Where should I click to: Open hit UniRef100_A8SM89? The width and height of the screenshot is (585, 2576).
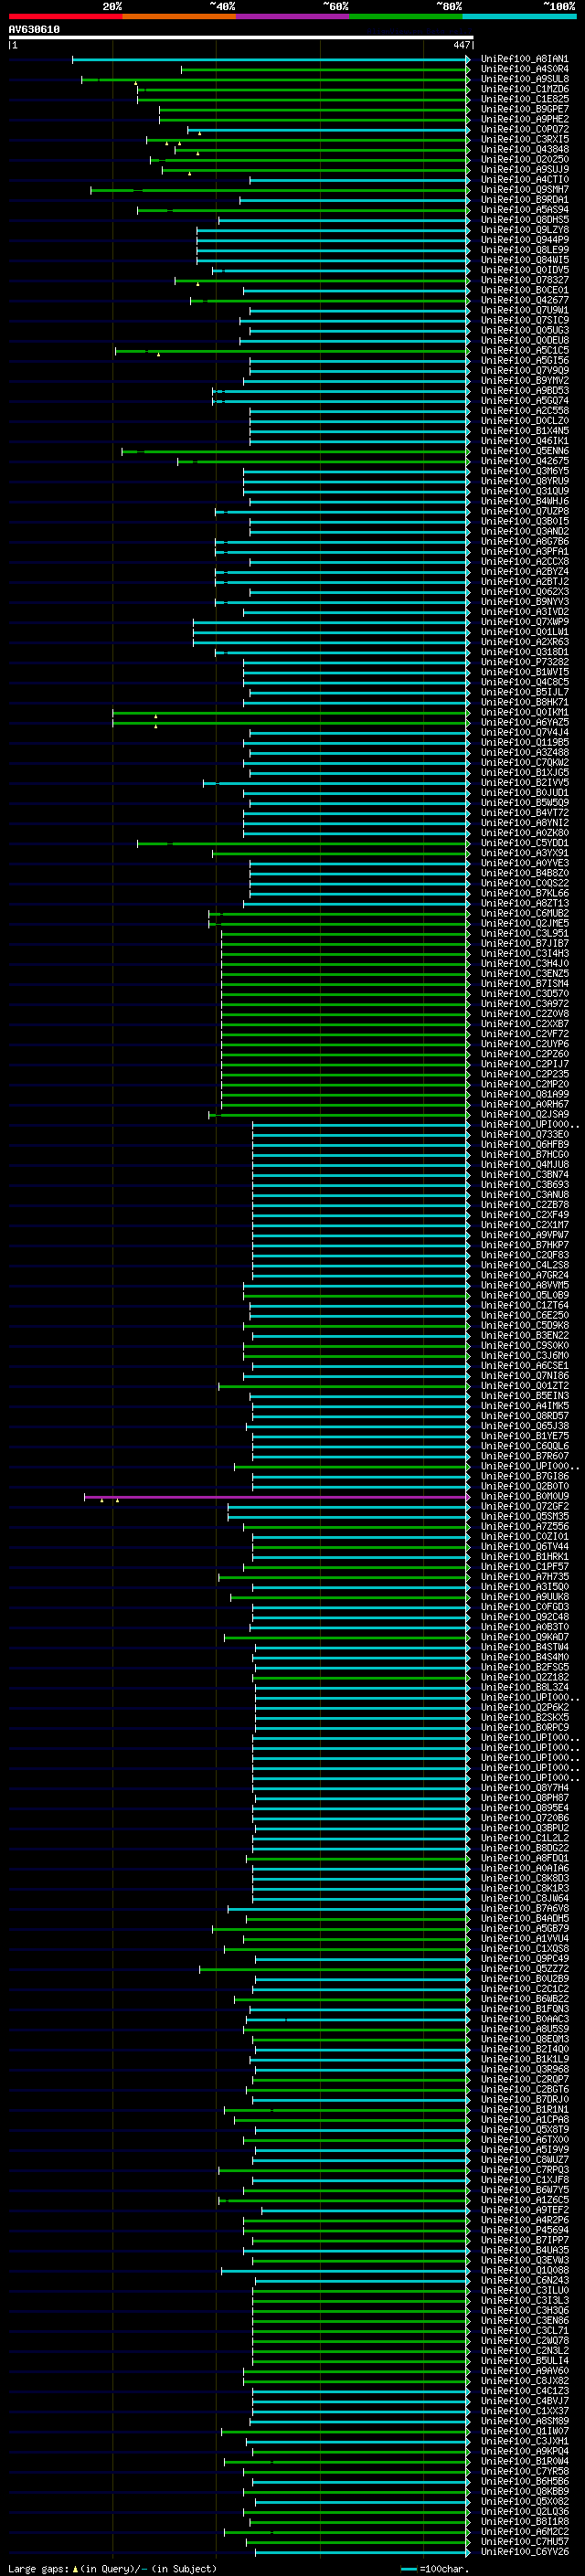(x=524, y=2422)
